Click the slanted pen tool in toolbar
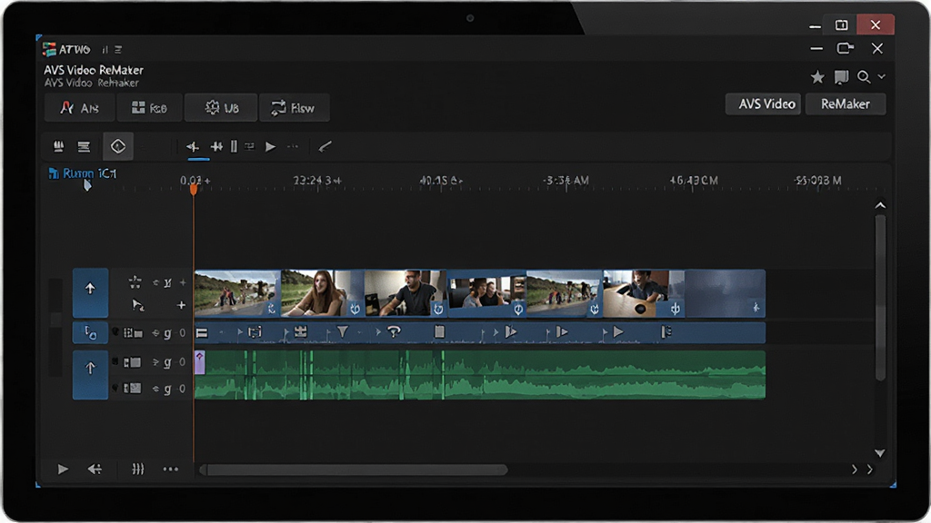 [325, 146]
